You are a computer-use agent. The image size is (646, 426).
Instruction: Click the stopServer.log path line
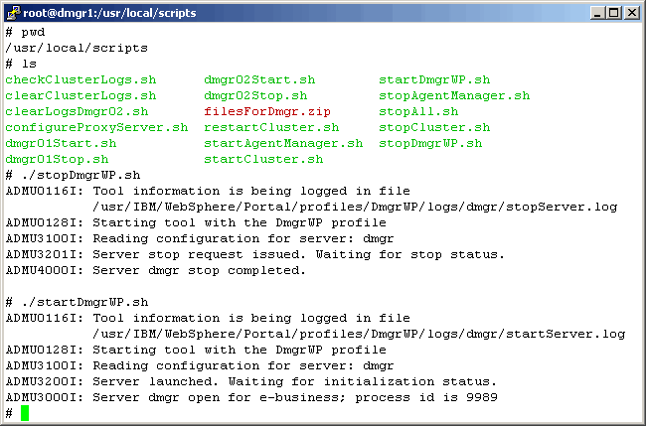355,207
